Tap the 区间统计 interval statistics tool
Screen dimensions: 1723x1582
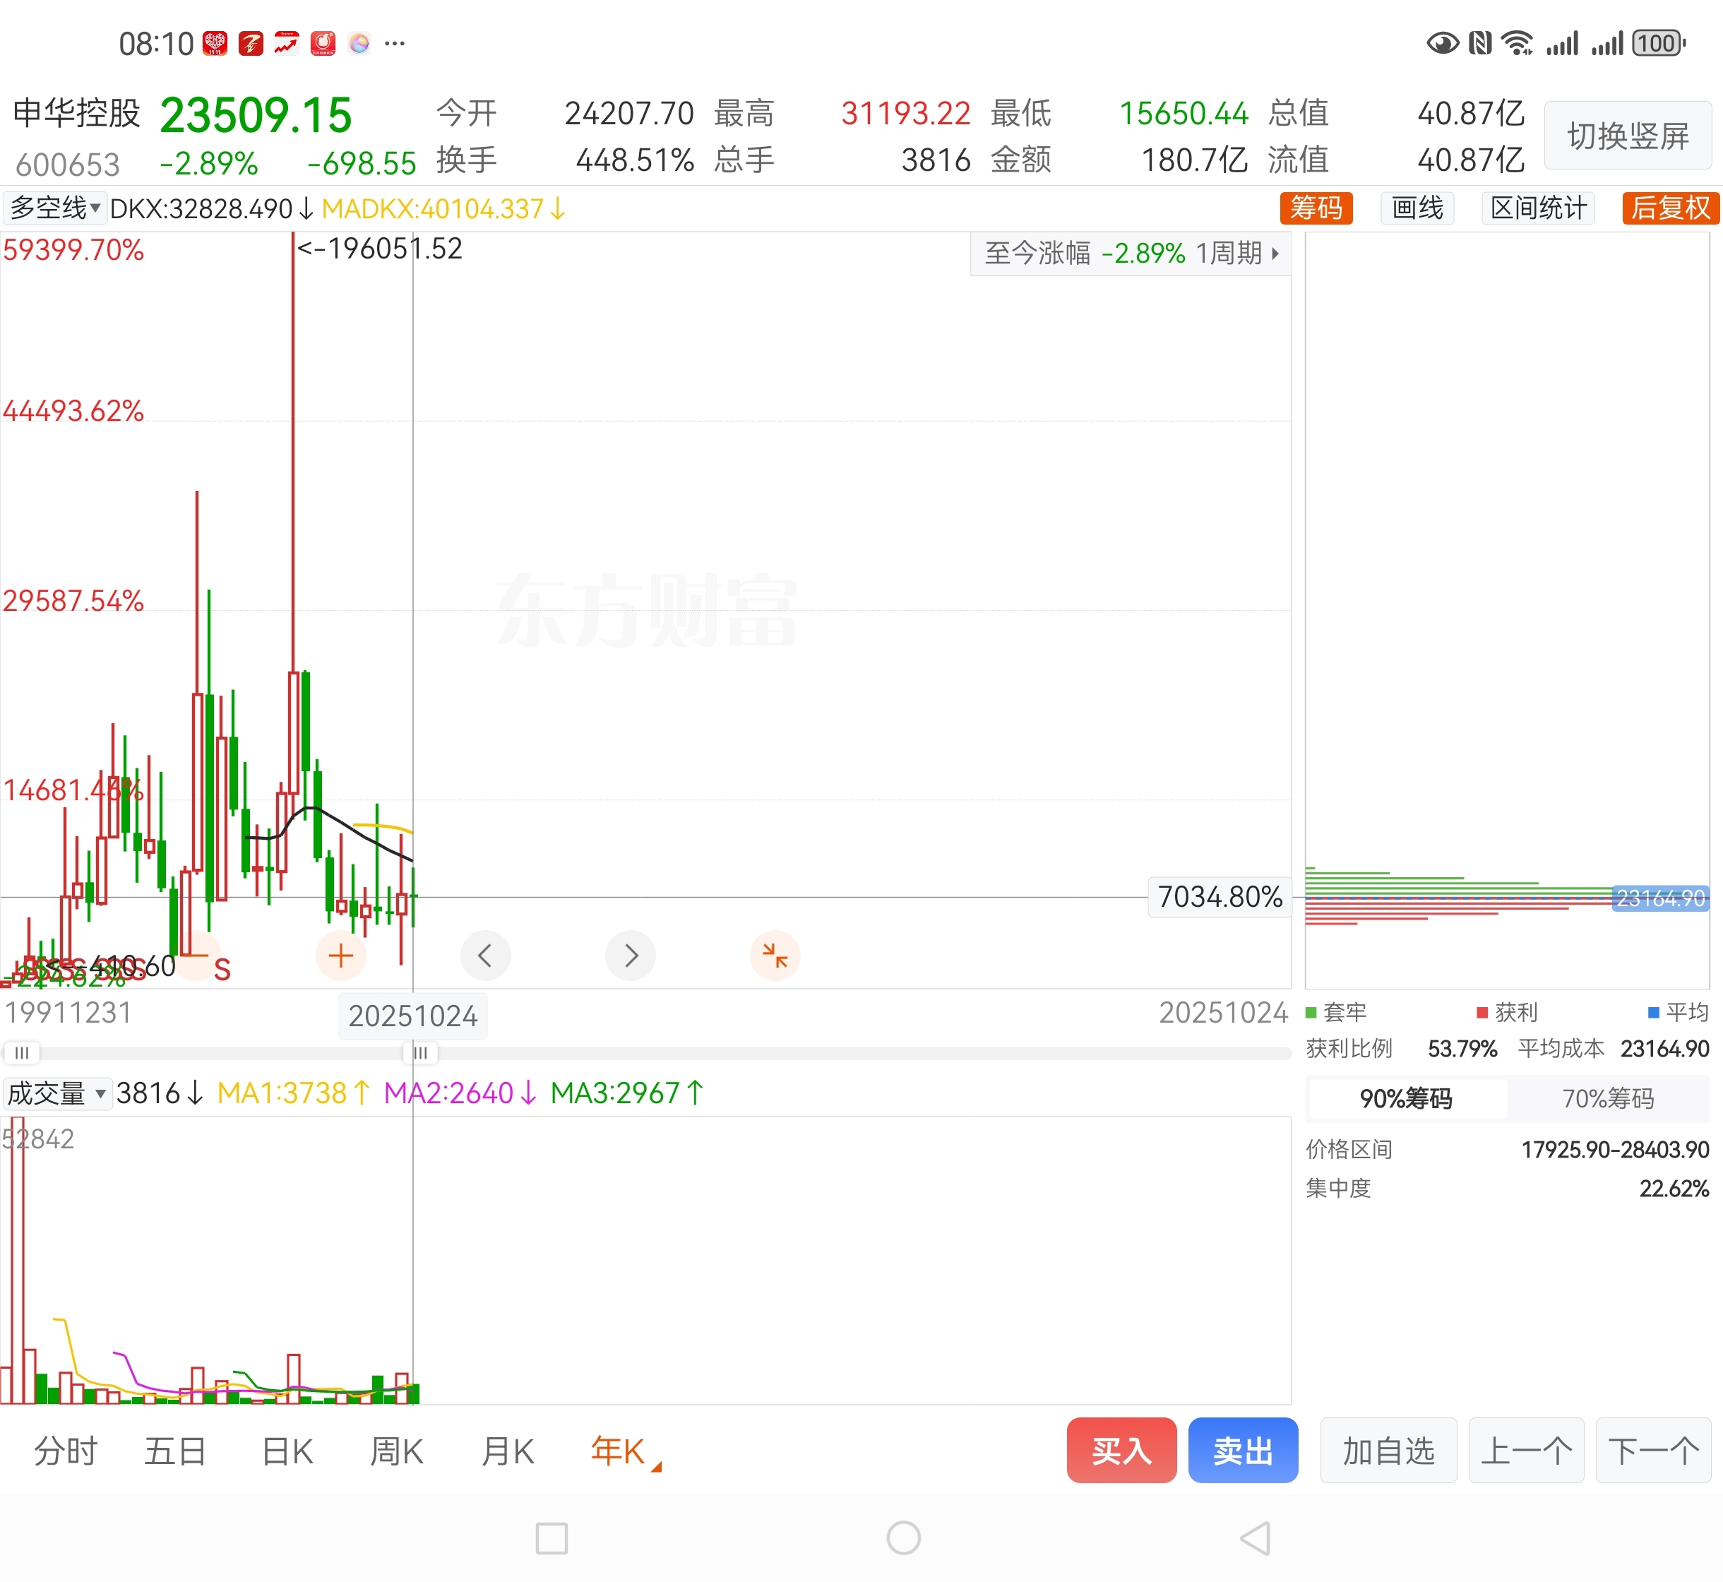[x=1538, y=208]
